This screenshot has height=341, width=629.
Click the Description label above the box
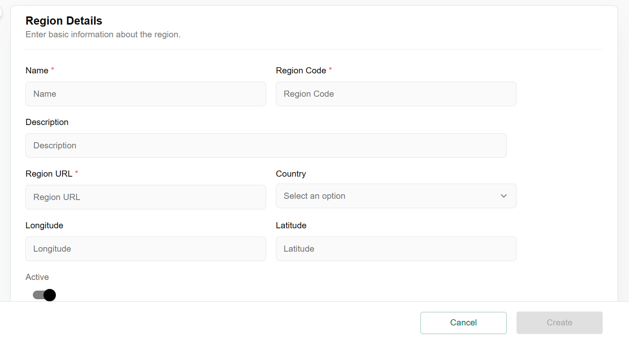click(x=47, y=122)
